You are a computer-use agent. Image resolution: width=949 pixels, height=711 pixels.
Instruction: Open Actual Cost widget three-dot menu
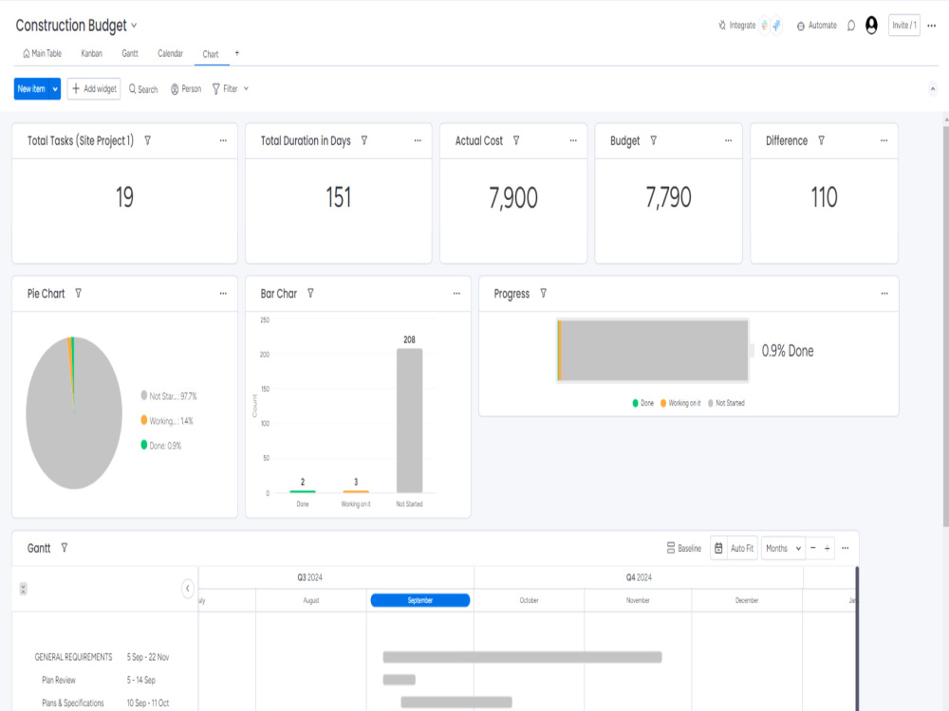[x=573, y=140]
